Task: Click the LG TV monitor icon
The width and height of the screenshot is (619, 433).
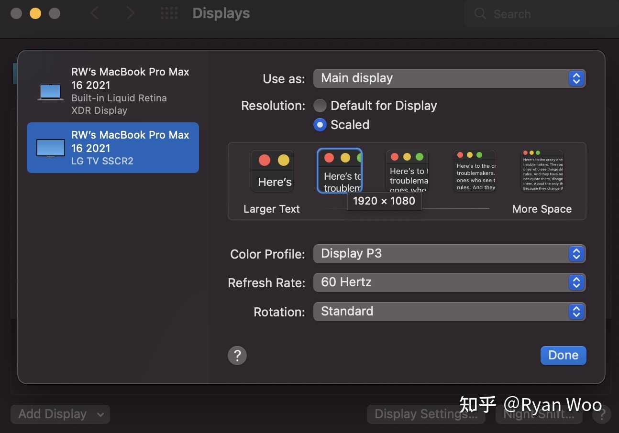Action: point(51,148)
